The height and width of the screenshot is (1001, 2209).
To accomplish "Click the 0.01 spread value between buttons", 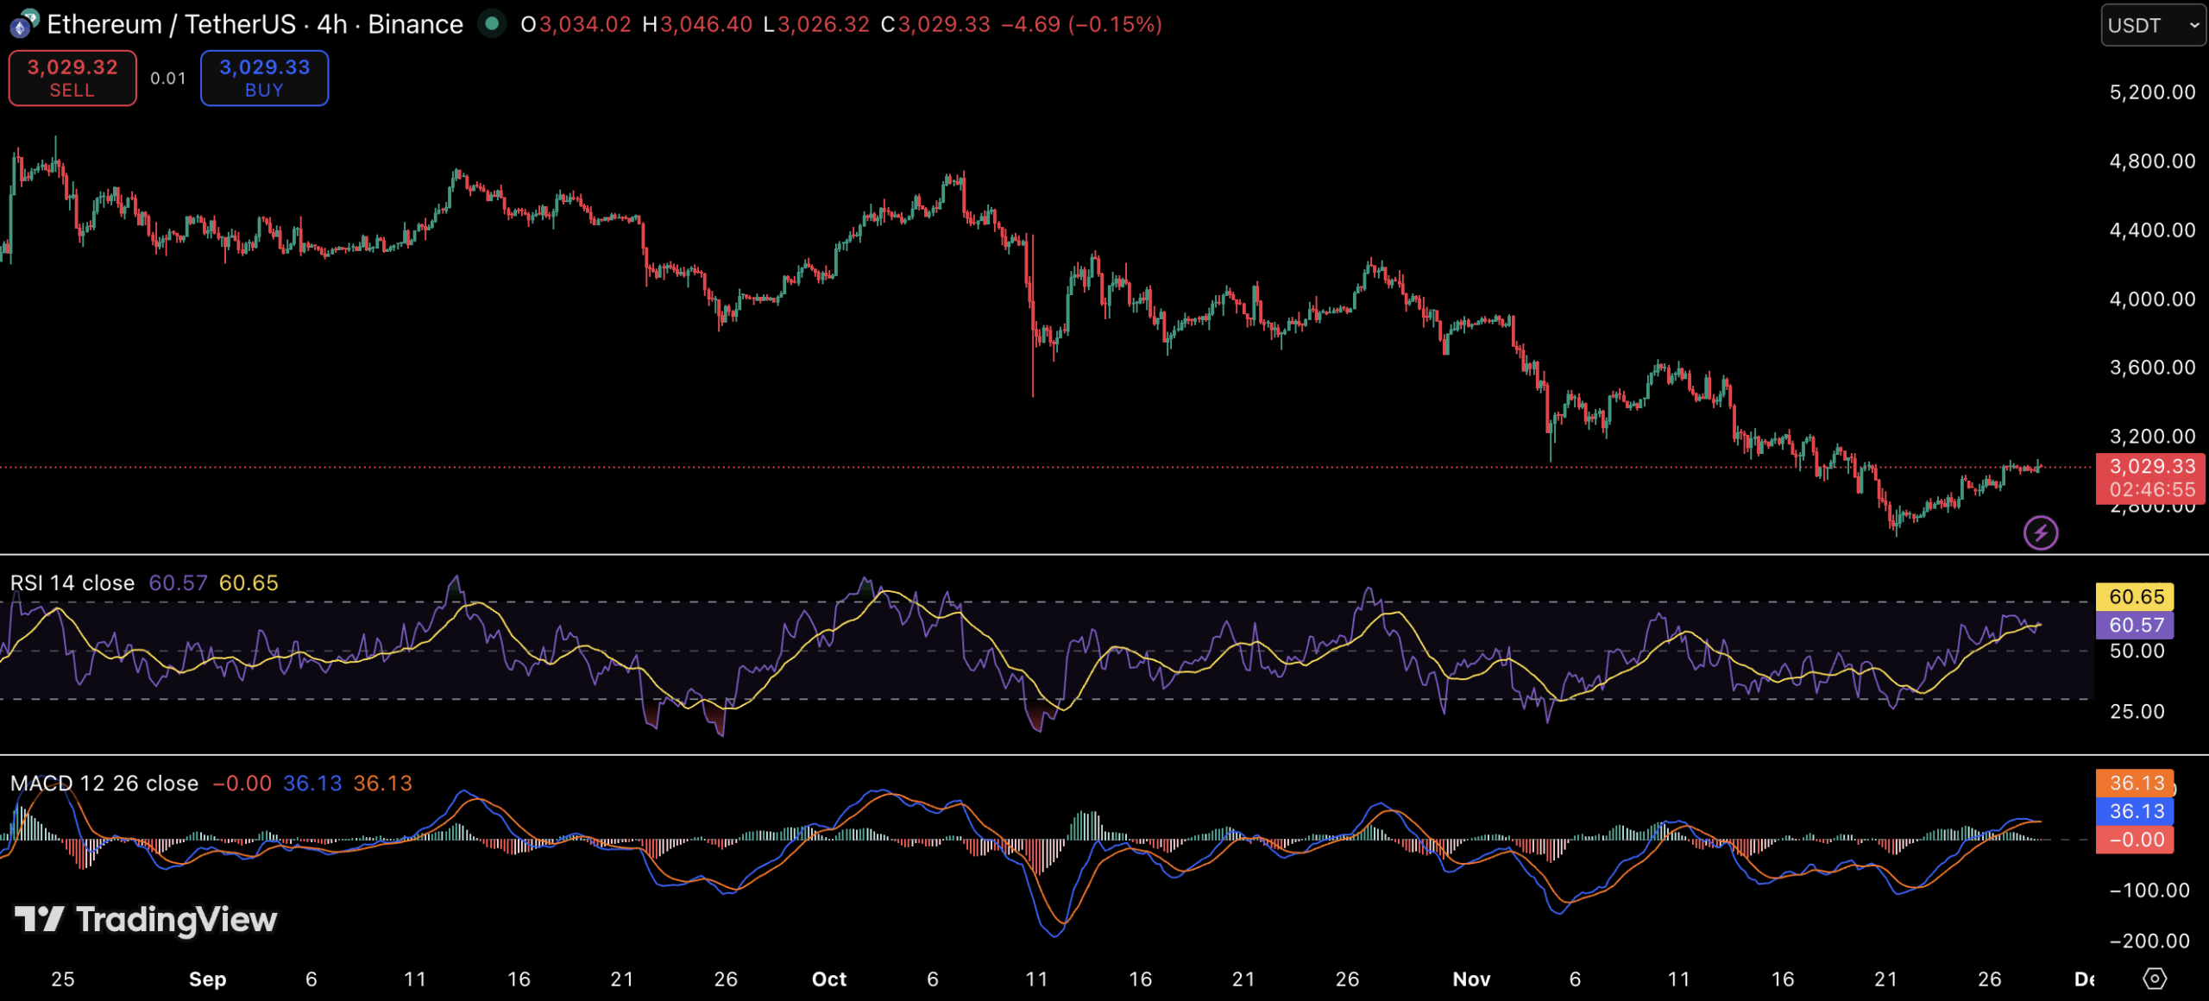I will [x=168, y=79].
